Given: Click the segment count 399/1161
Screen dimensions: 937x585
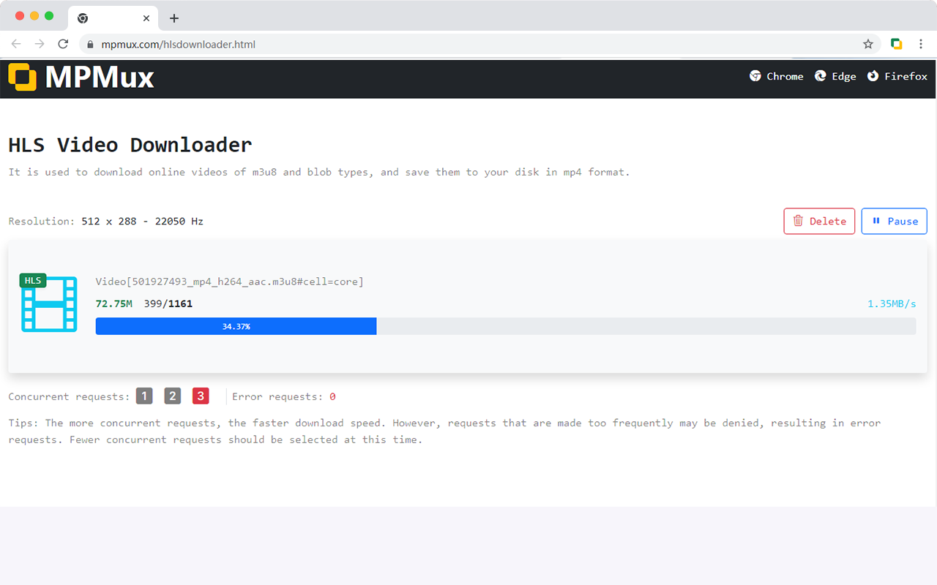Looking at the screenshot, I should (x=168, y=303).
